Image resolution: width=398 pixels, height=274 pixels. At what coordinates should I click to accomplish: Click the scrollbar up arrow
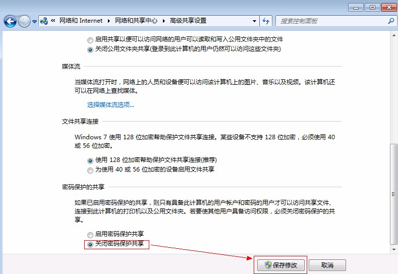tap(393, 34)
